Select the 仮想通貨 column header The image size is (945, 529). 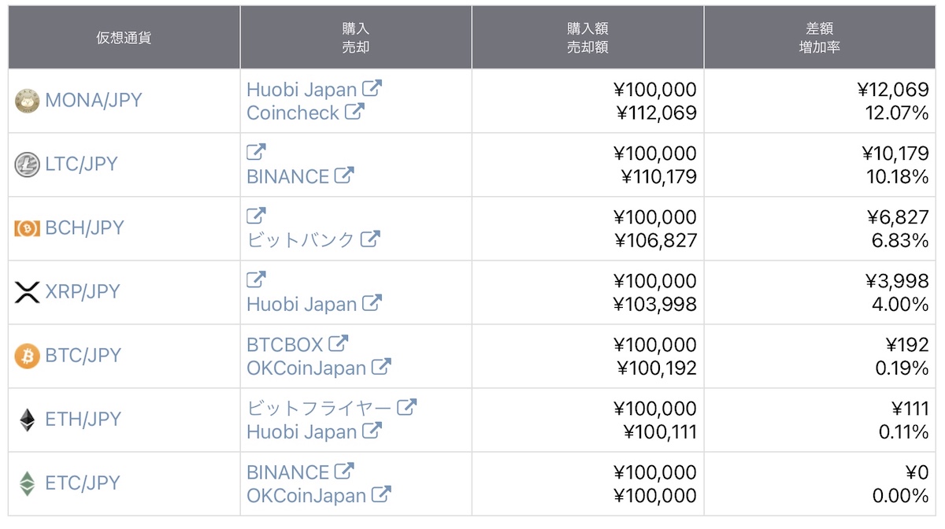[124, 38]
